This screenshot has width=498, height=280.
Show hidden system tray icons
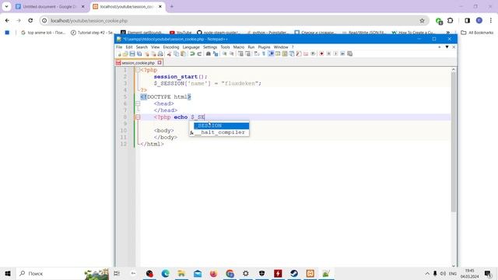coord(427,273)
